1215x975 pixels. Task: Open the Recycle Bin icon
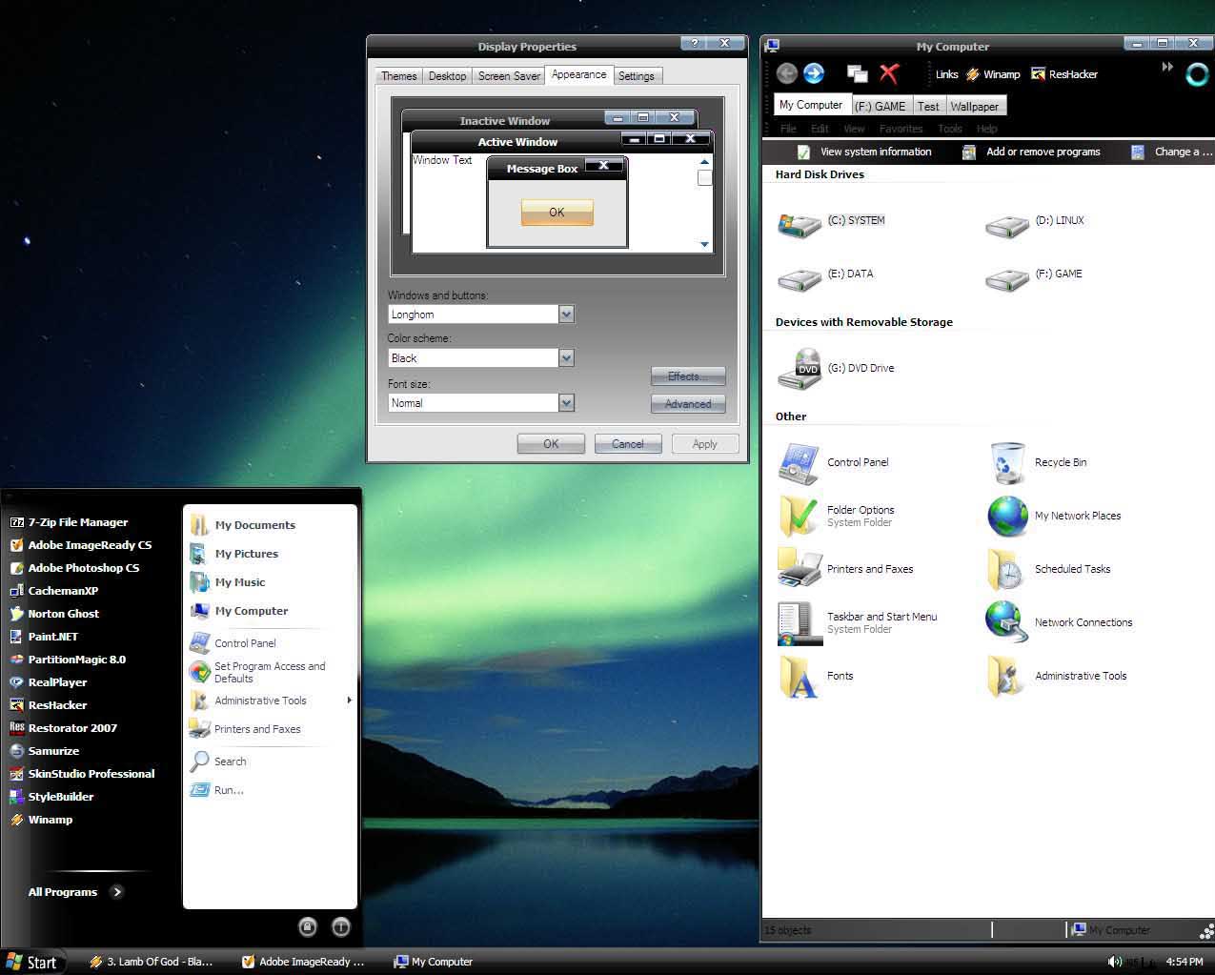tap(1008, 463)
